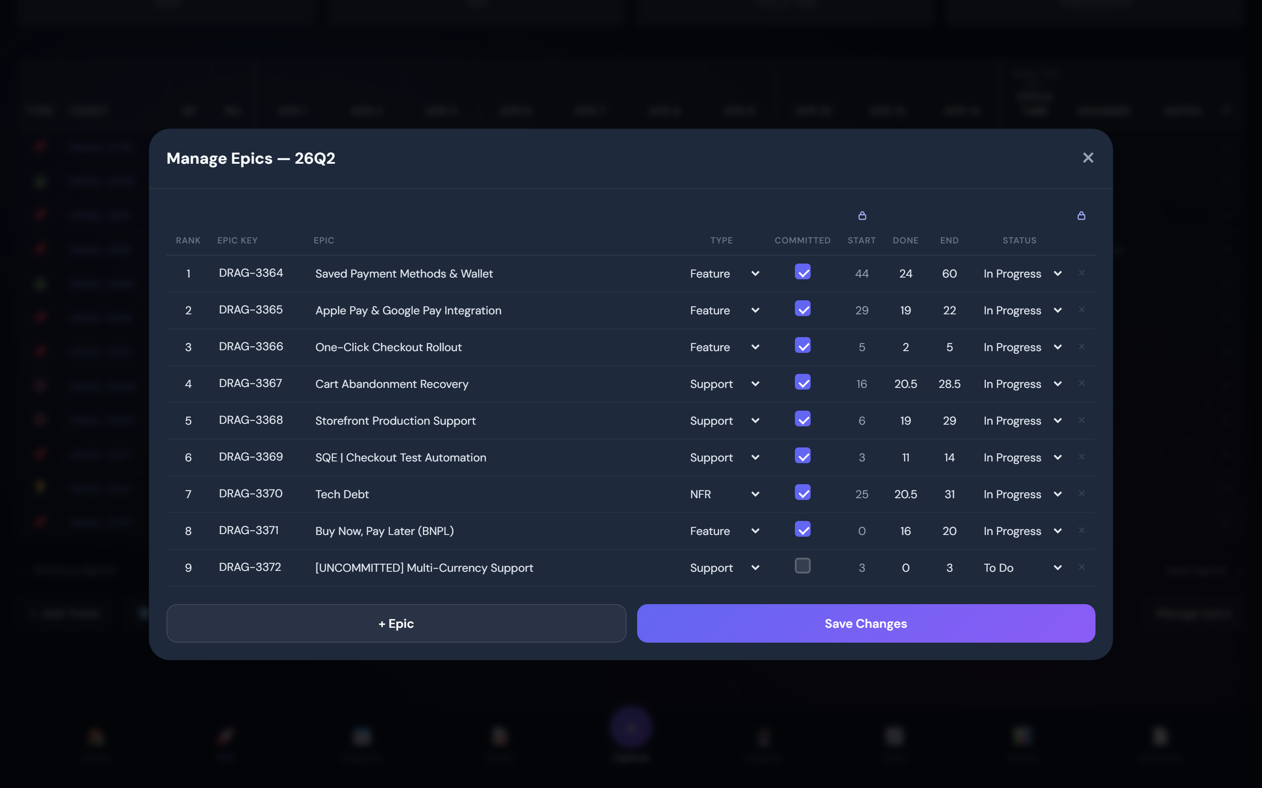Uncheck committed for Cart Abandonment Recovery
This screenshot has height=788, width=1262.
(803, 382)
